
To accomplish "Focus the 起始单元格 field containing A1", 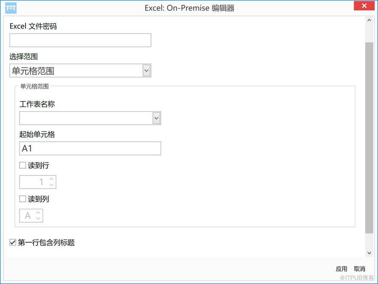I will point(90,148).
